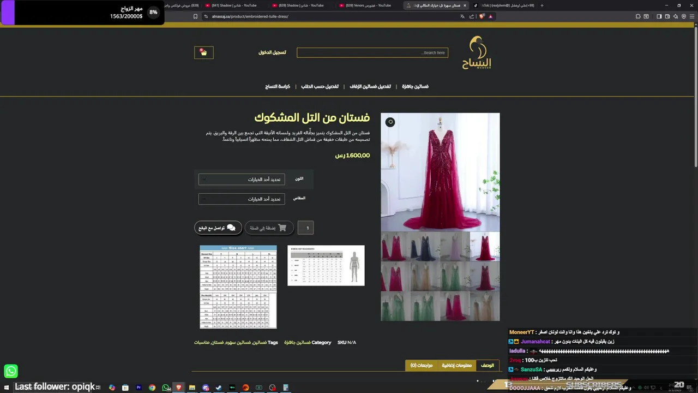The height and width of the screenshot is (393, 698).
Task: Click the Alnassaj weaver logo
Action: tap(477, 52)
